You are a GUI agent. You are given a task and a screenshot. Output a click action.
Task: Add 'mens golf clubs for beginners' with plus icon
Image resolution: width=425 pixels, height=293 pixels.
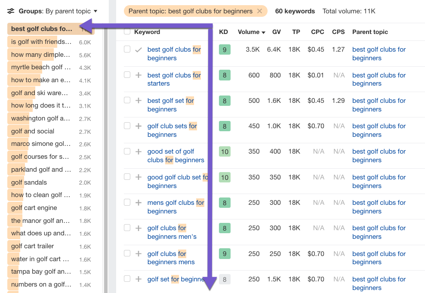click(x=139, y=203)
